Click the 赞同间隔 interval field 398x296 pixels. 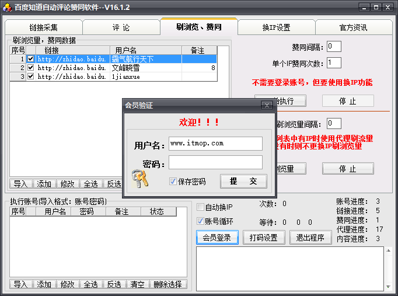click(334, 47)
